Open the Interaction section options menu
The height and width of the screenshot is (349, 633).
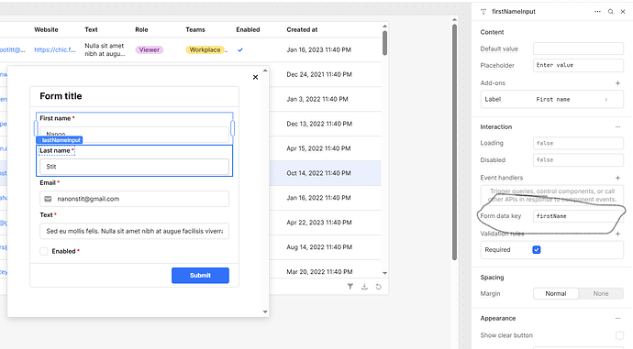[617, 127]
